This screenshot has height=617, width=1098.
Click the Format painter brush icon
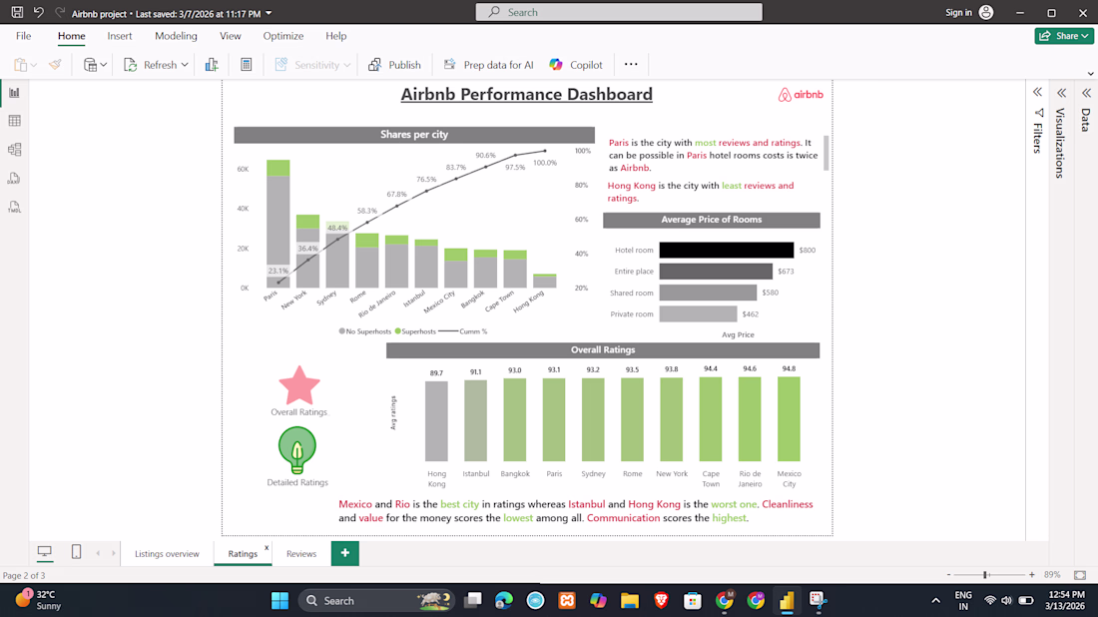tap(55, 65)
